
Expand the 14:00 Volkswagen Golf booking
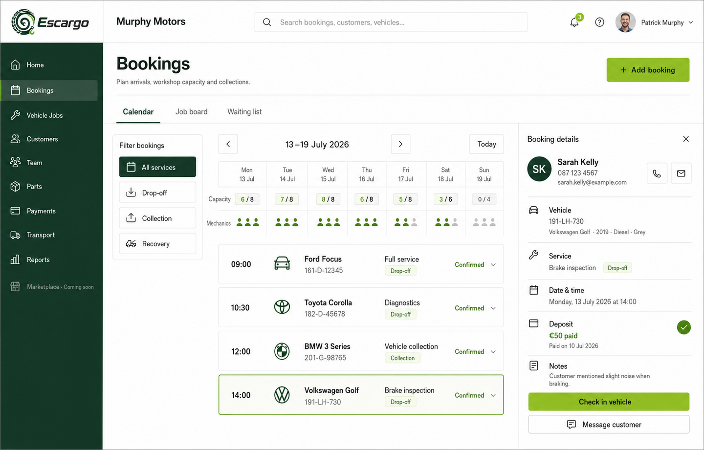click(x=493, y=395)
